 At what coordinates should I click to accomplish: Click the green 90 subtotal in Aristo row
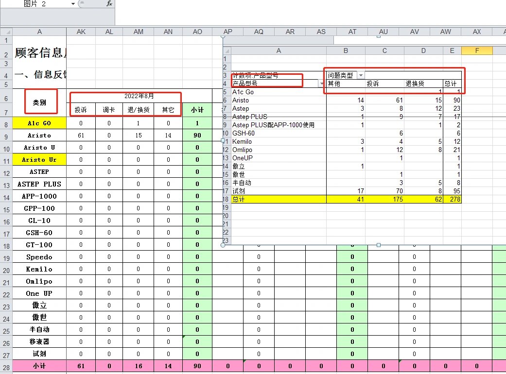(197, 136)
